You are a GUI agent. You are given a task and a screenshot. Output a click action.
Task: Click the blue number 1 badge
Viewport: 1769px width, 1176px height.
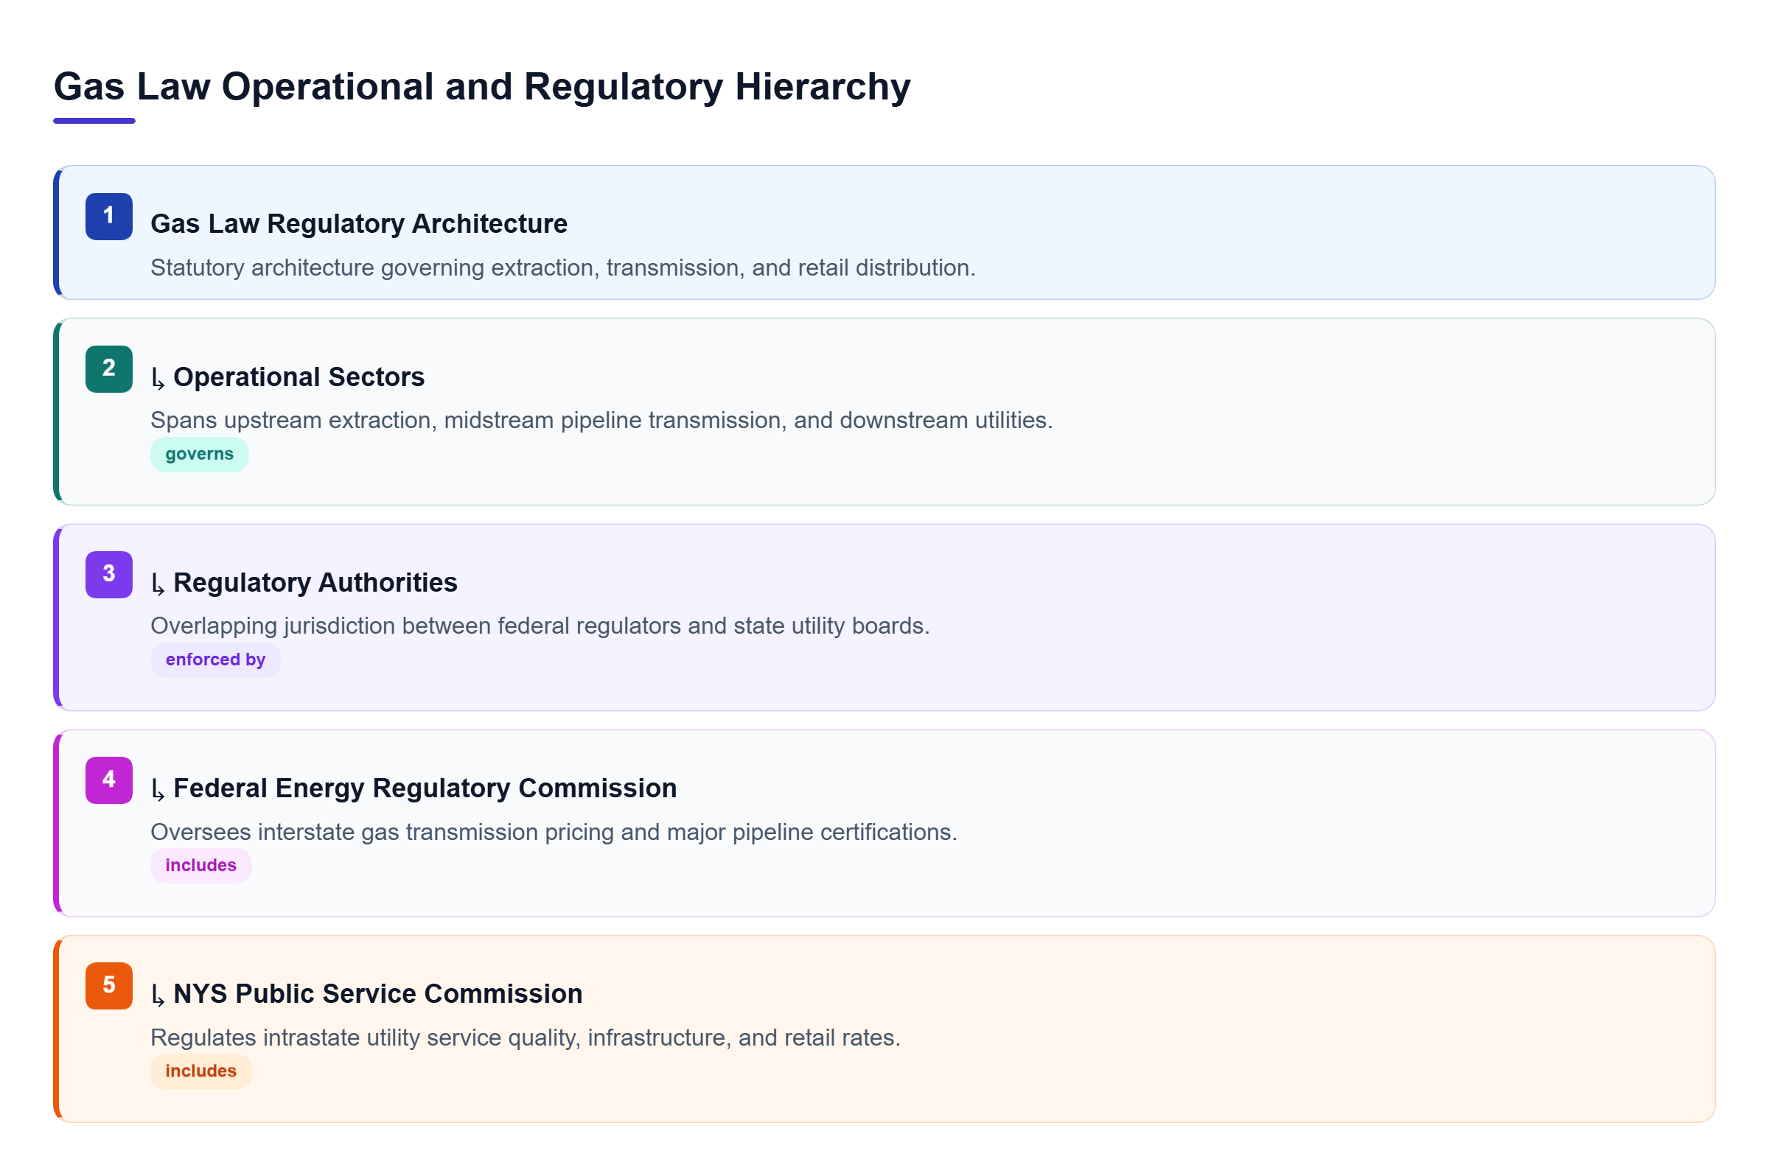(x=109, y=216)
